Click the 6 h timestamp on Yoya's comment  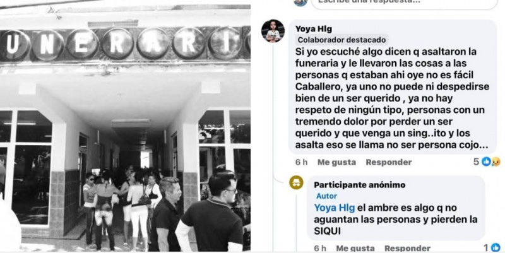(301, 162)
